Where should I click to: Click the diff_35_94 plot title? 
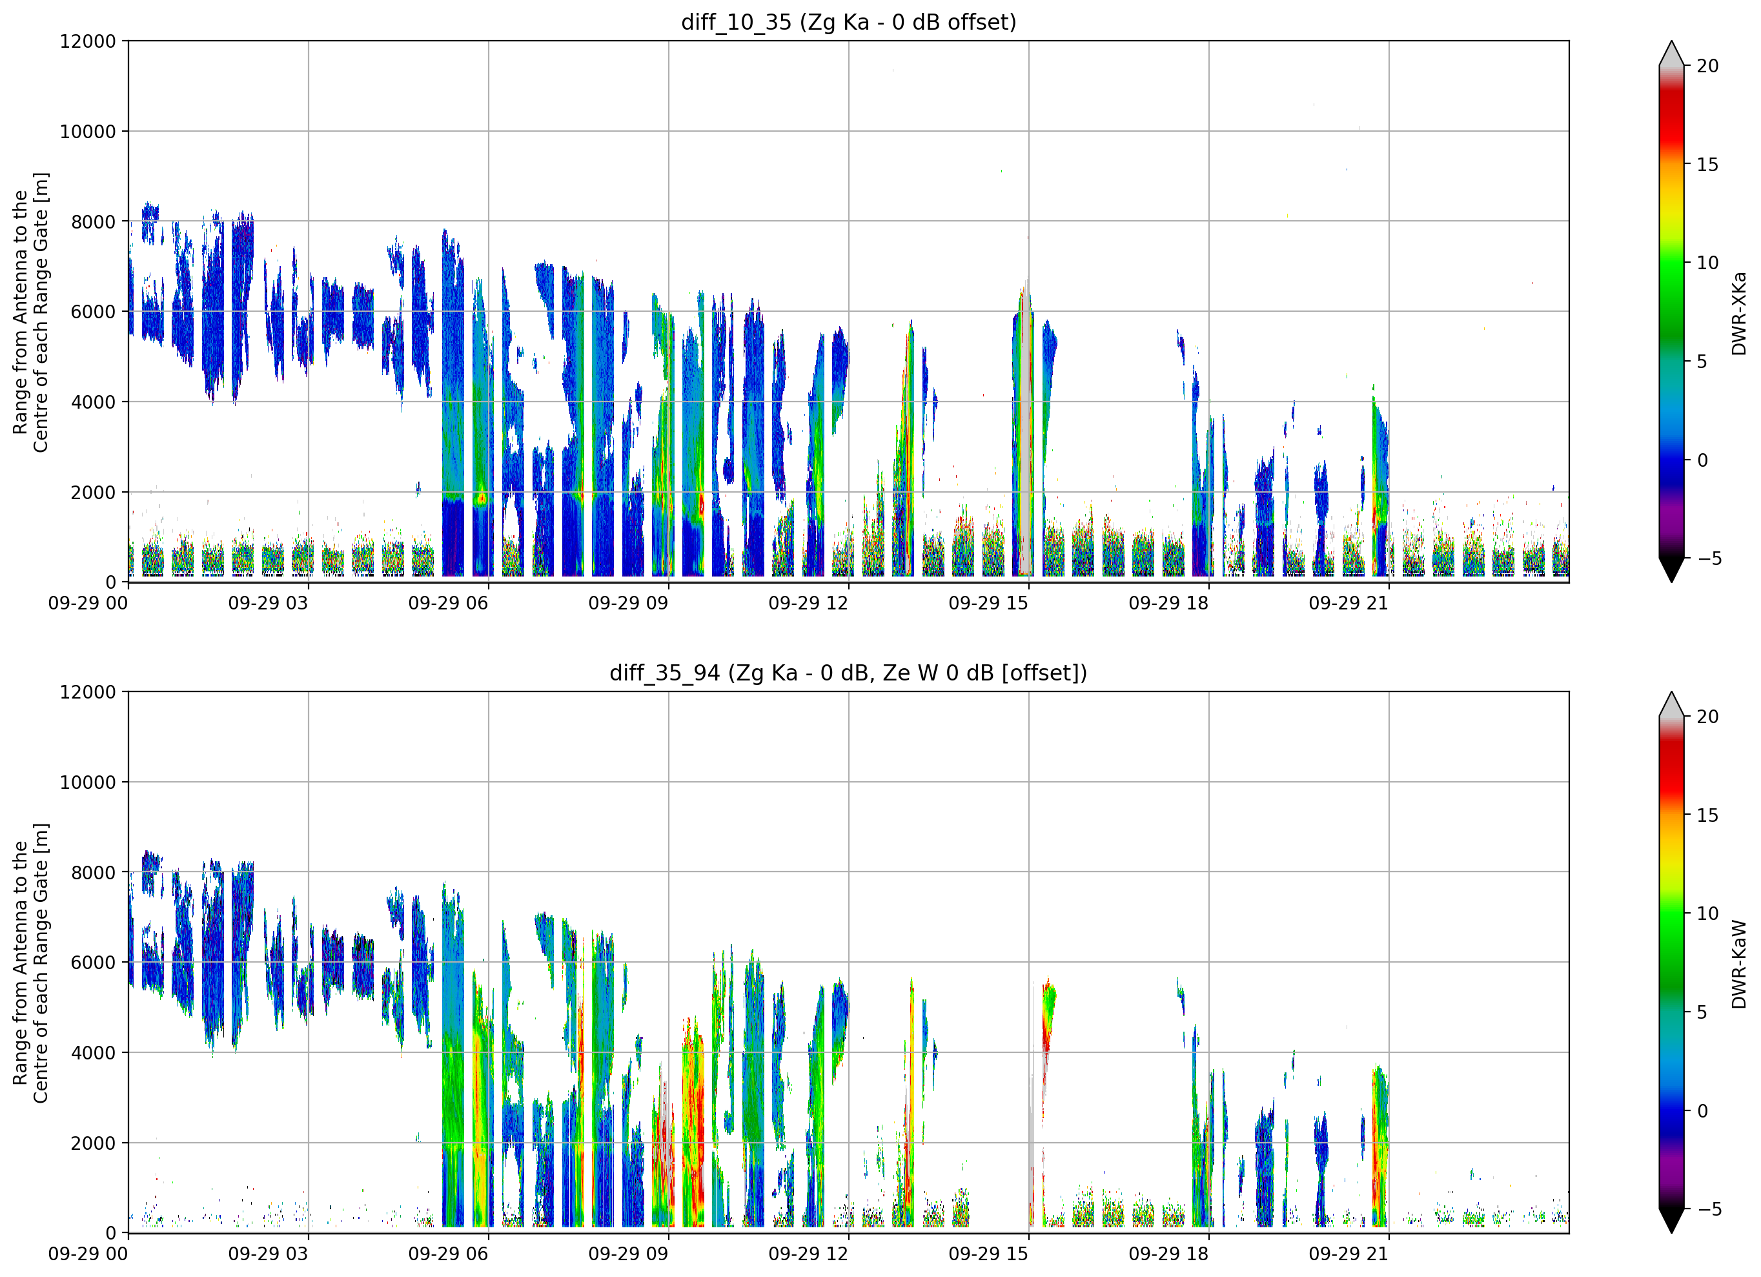point(848,673)
